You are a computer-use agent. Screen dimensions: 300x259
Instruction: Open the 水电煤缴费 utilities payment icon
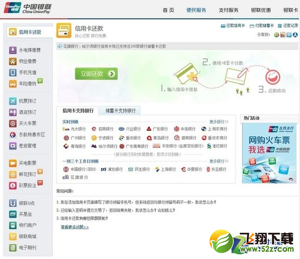pyautogui.click(x=13, y=50)
